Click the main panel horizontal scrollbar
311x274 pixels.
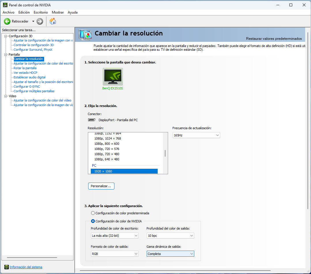[x=175, y=271]
